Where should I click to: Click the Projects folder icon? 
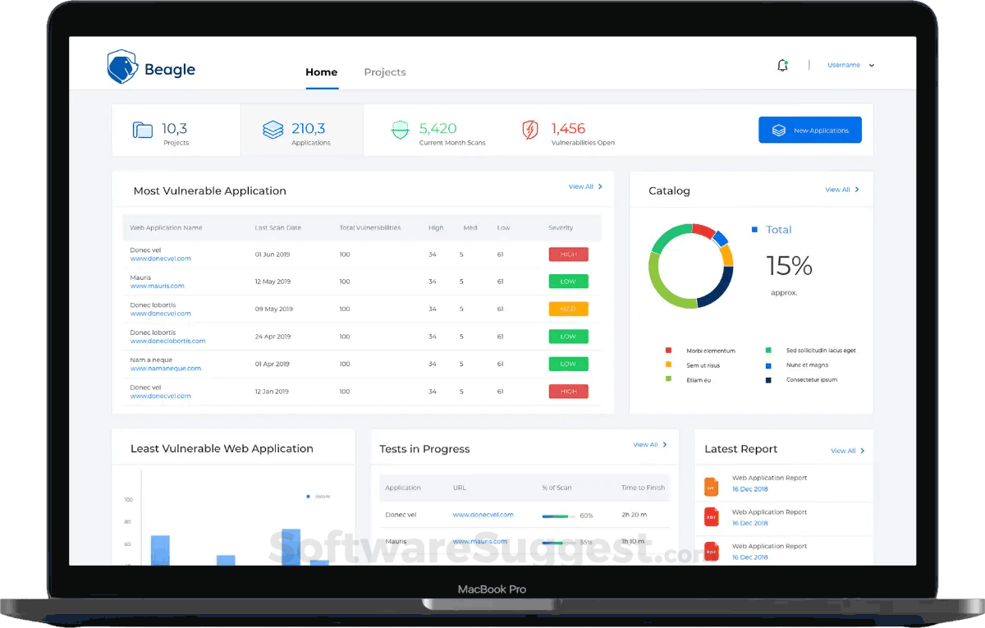143,129
